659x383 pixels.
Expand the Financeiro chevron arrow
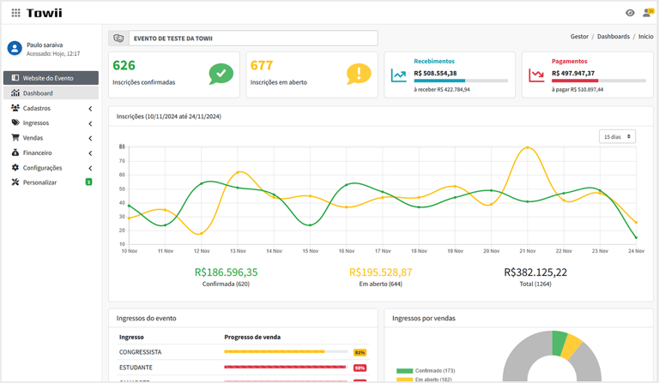[x=90, y=153]
